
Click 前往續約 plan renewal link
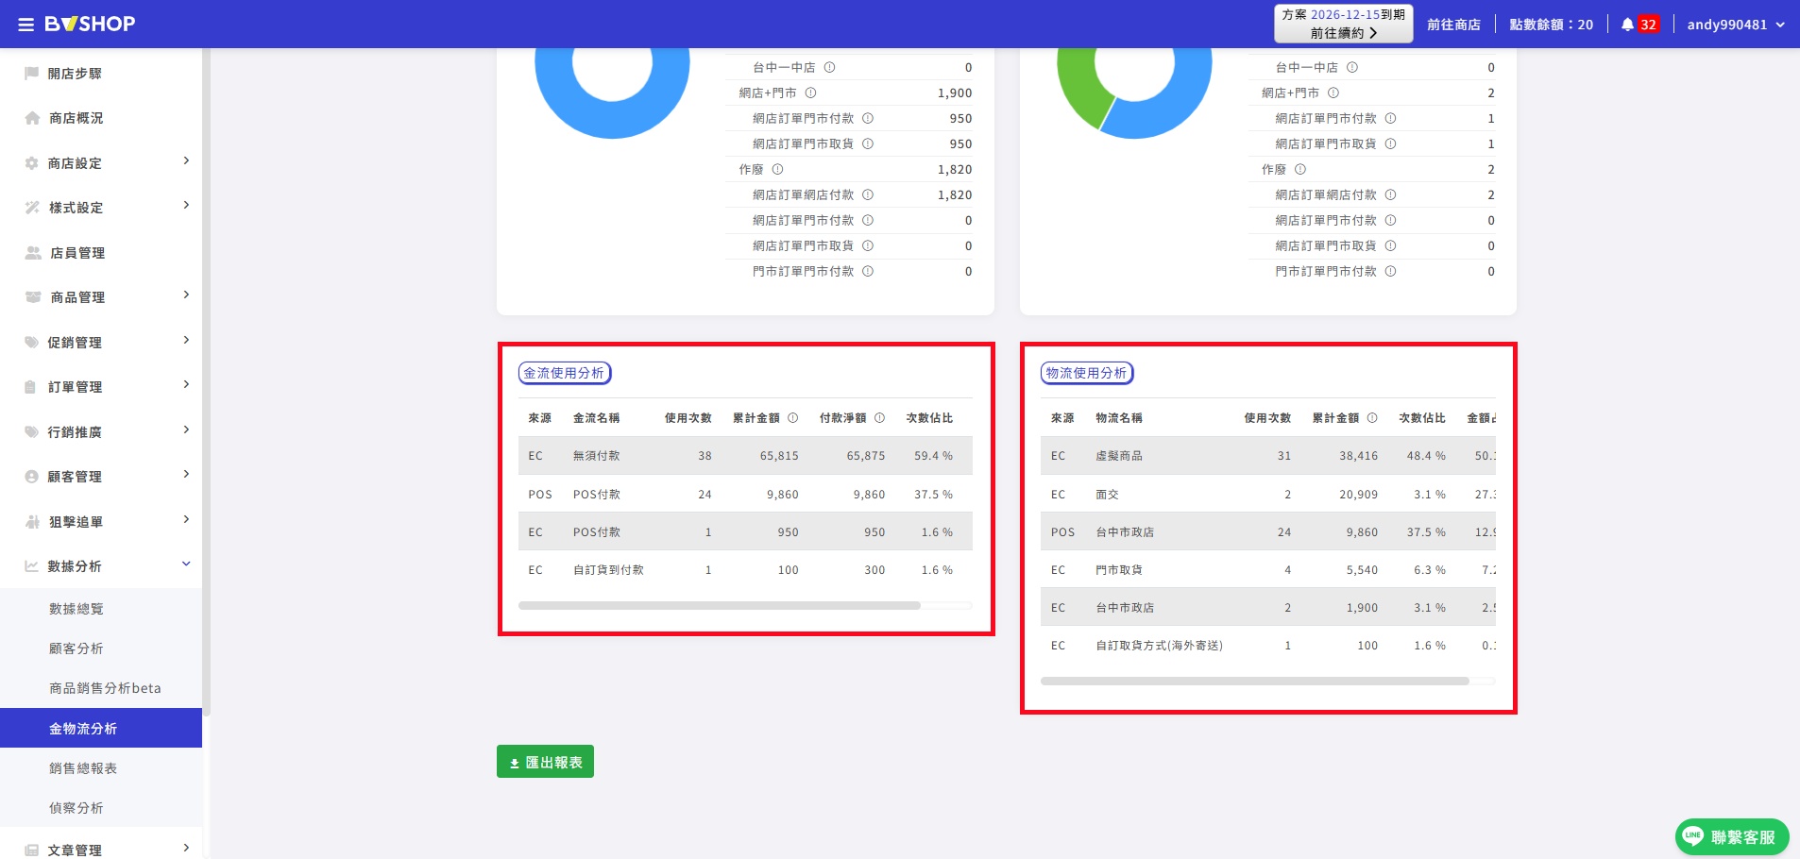(1343, 33)
